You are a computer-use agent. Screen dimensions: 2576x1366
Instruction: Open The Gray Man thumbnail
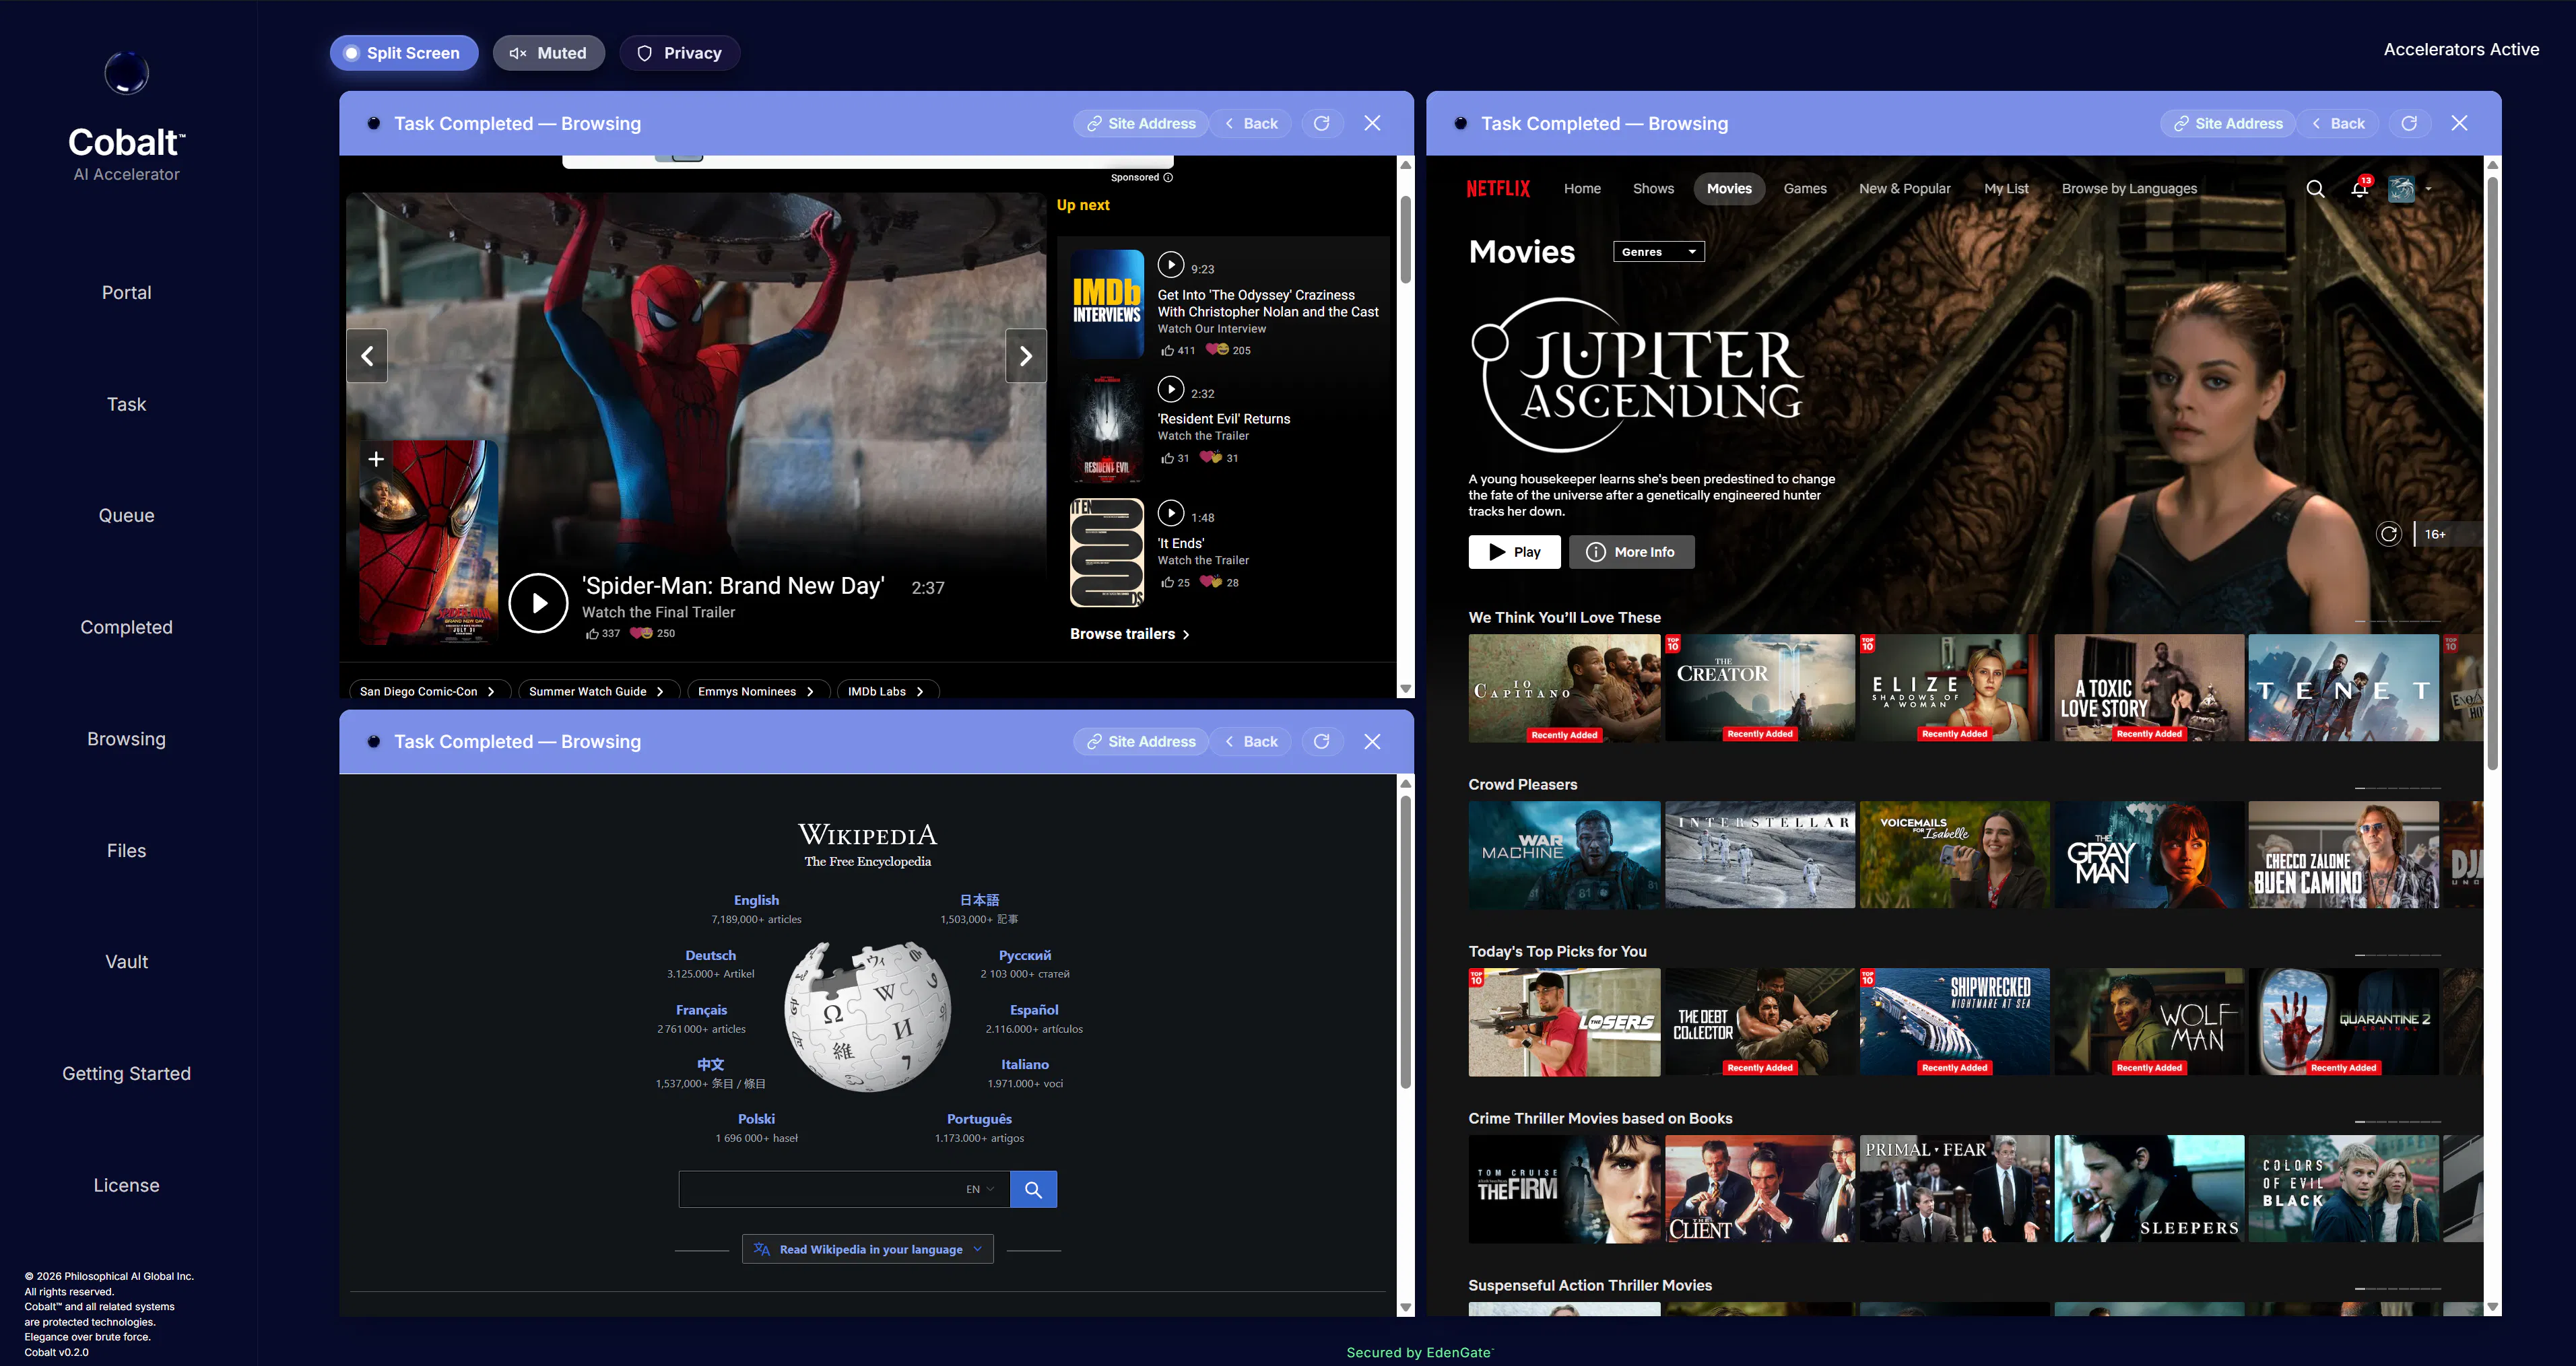click(2148, 855)
